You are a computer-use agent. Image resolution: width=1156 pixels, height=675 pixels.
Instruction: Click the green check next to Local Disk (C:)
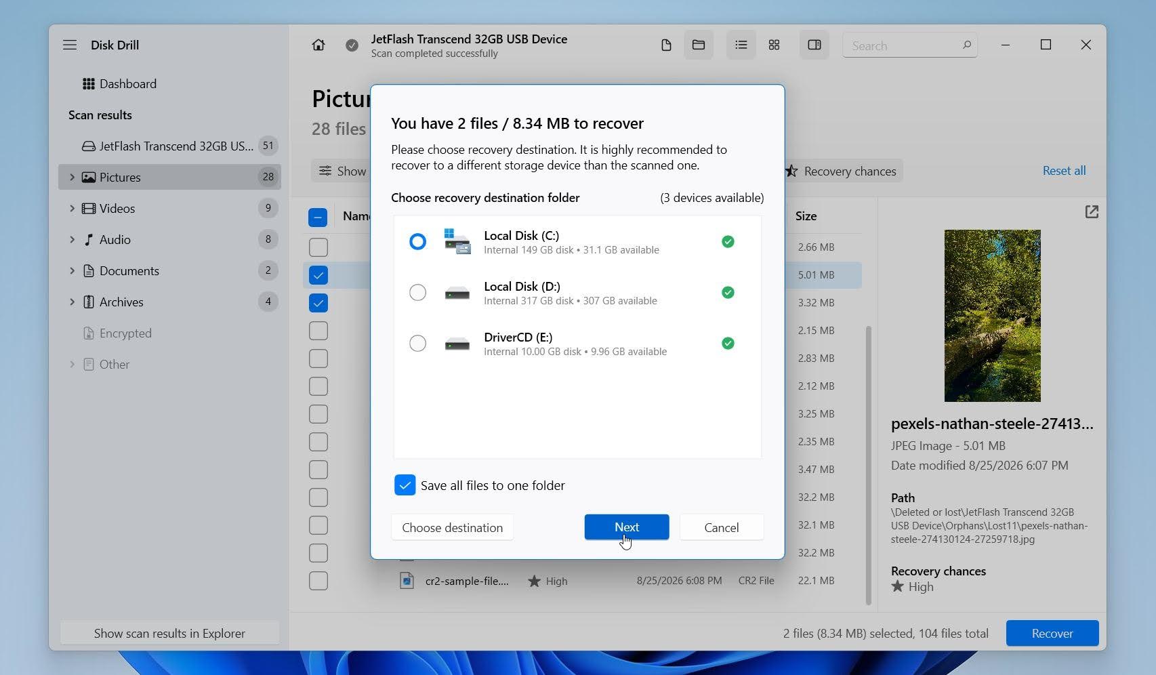728,241
